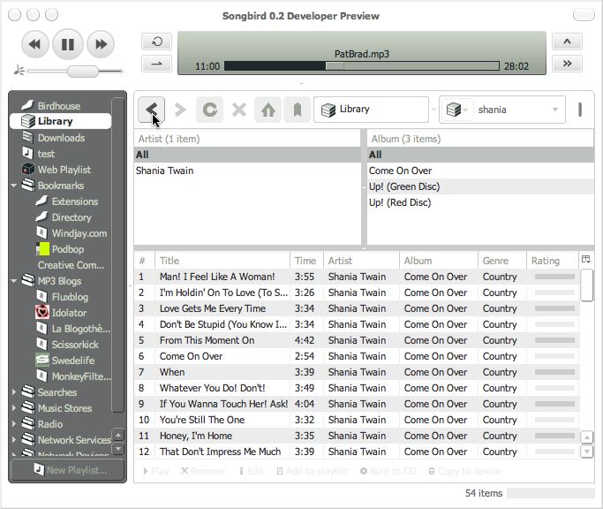The image size is (603, 509).
Task: Click the reload page icon
Action: pyautogui.click(x=209, y=110)
